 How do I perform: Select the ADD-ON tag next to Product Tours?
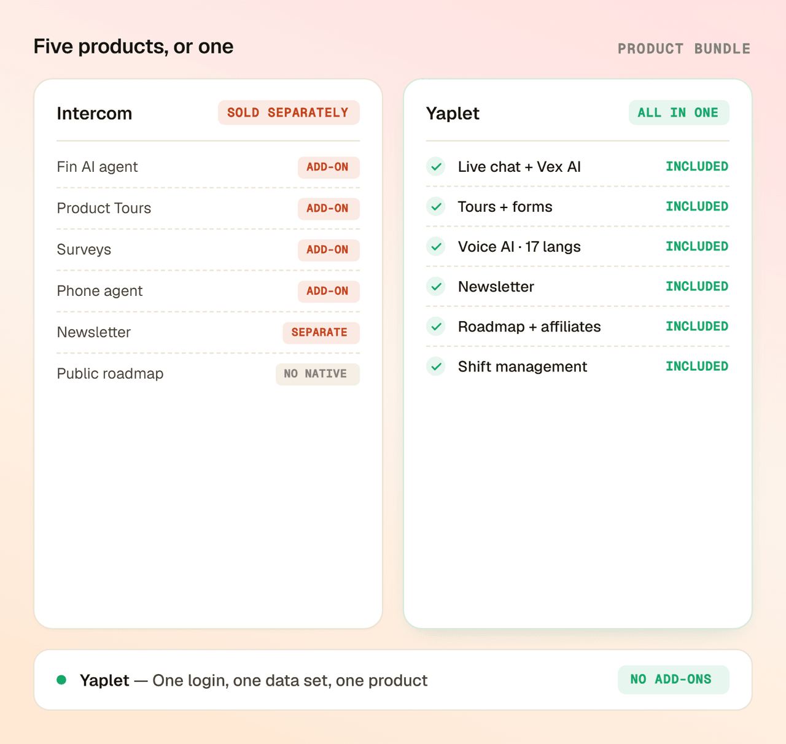coord(329,208)
